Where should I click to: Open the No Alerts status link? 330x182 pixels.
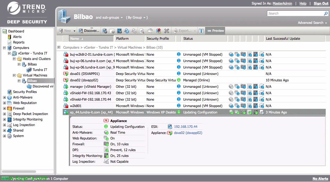click(x=320, y=179)
